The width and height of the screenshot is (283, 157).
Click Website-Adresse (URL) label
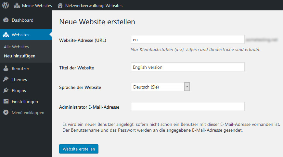(83, 40)
